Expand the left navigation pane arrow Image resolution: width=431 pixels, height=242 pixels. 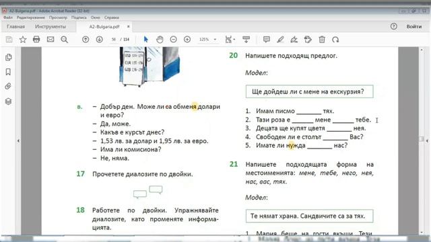pos(18,140)
